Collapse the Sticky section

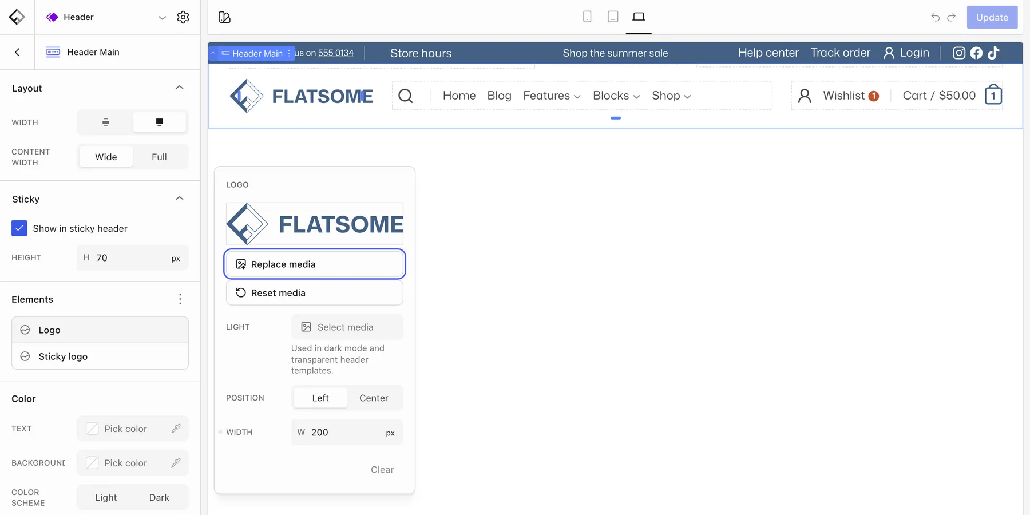[x=179, y=199]
